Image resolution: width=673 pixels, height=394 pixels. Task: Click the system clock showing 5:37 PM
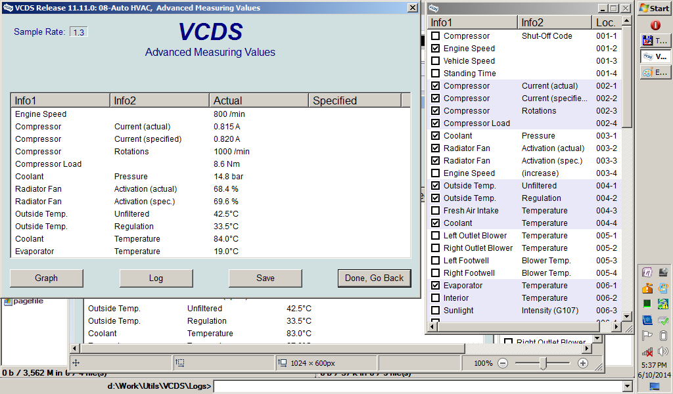click(x=654, y=365)
